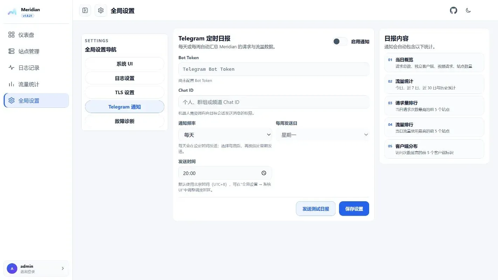Collapse the sidebar with the panel icon
498x280 pixels.
pyautogui.click(x=85, y=10)
